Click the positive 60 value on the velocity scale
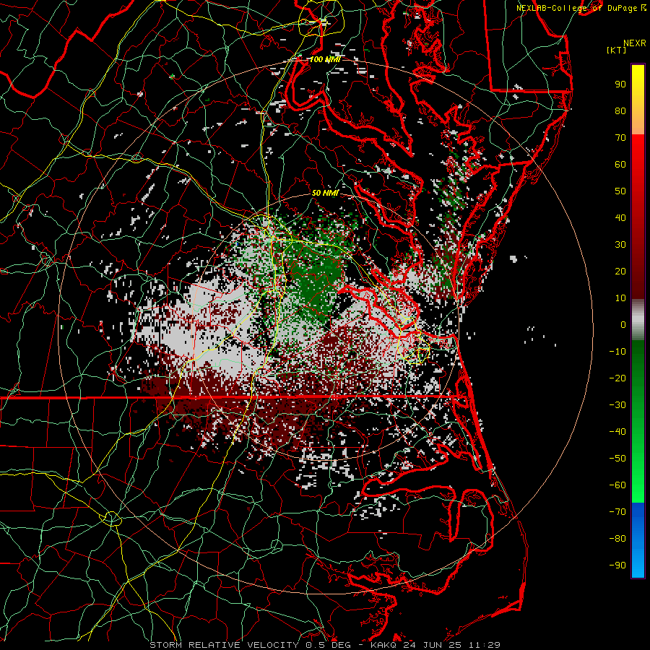Viewport: 650px width, 650px height. tap(620, 164)
